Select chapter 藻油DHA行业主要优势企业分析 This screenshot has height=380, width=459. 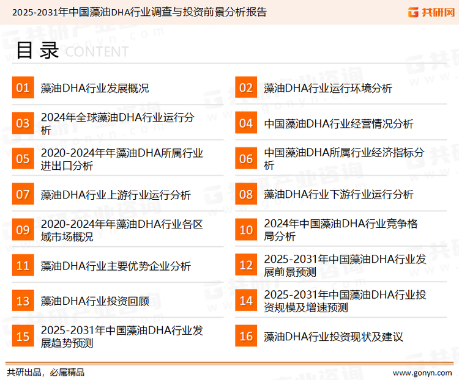116,266
